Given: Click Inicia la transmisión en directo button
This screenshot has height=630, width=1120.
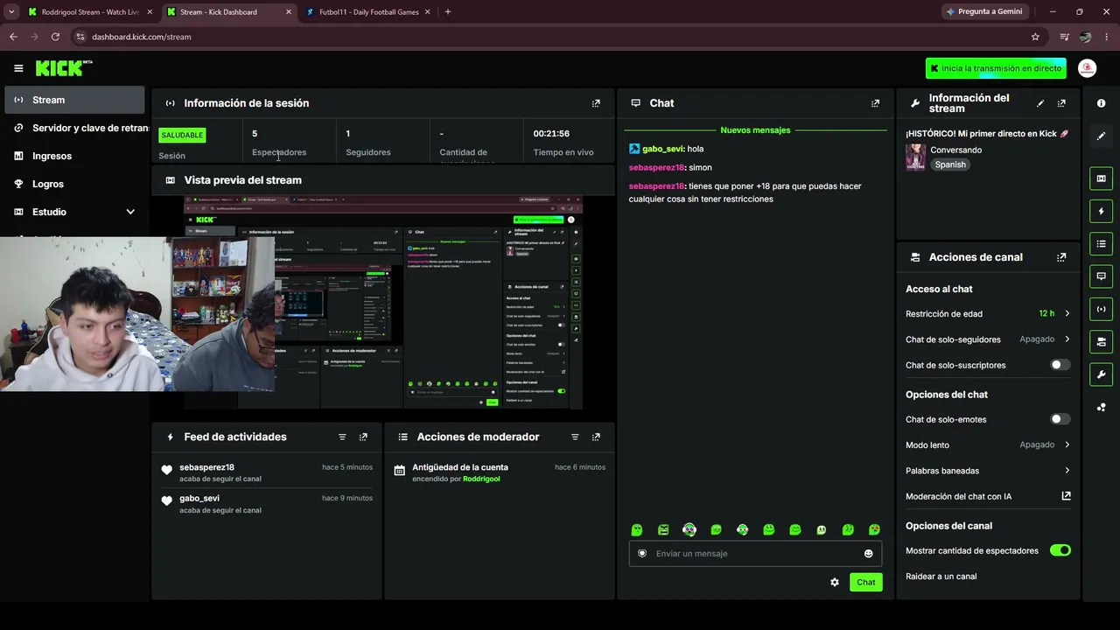Looking at the screenshot, I should [x=996, y=68].
